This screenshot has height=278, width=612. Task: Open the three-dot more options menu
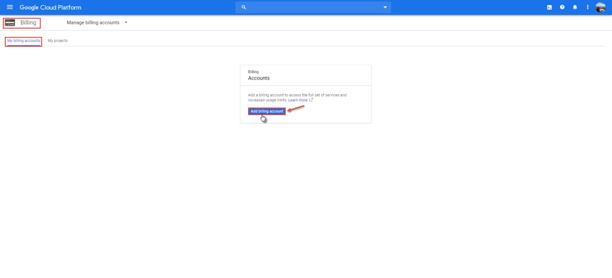coord(588,7)
